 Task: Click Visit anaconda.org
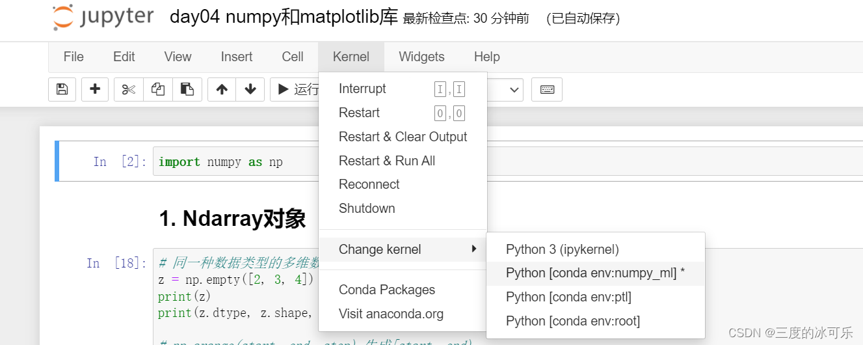[403, 314]
